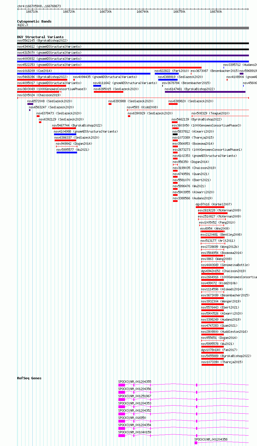Screen dimensions: 257x446
Task: Click esv3603049 1000GenomesConsortiumPhase3 label
Action: click(52, 89)
